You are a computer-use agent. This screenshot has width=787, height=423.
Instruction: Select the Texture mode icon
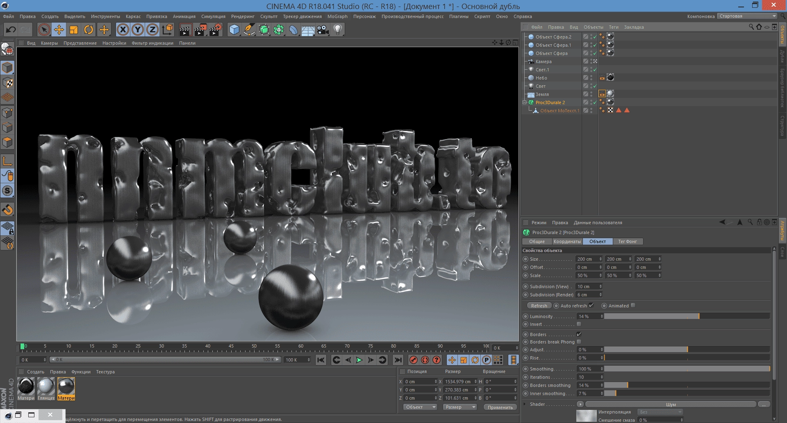[x=7, y=83]
